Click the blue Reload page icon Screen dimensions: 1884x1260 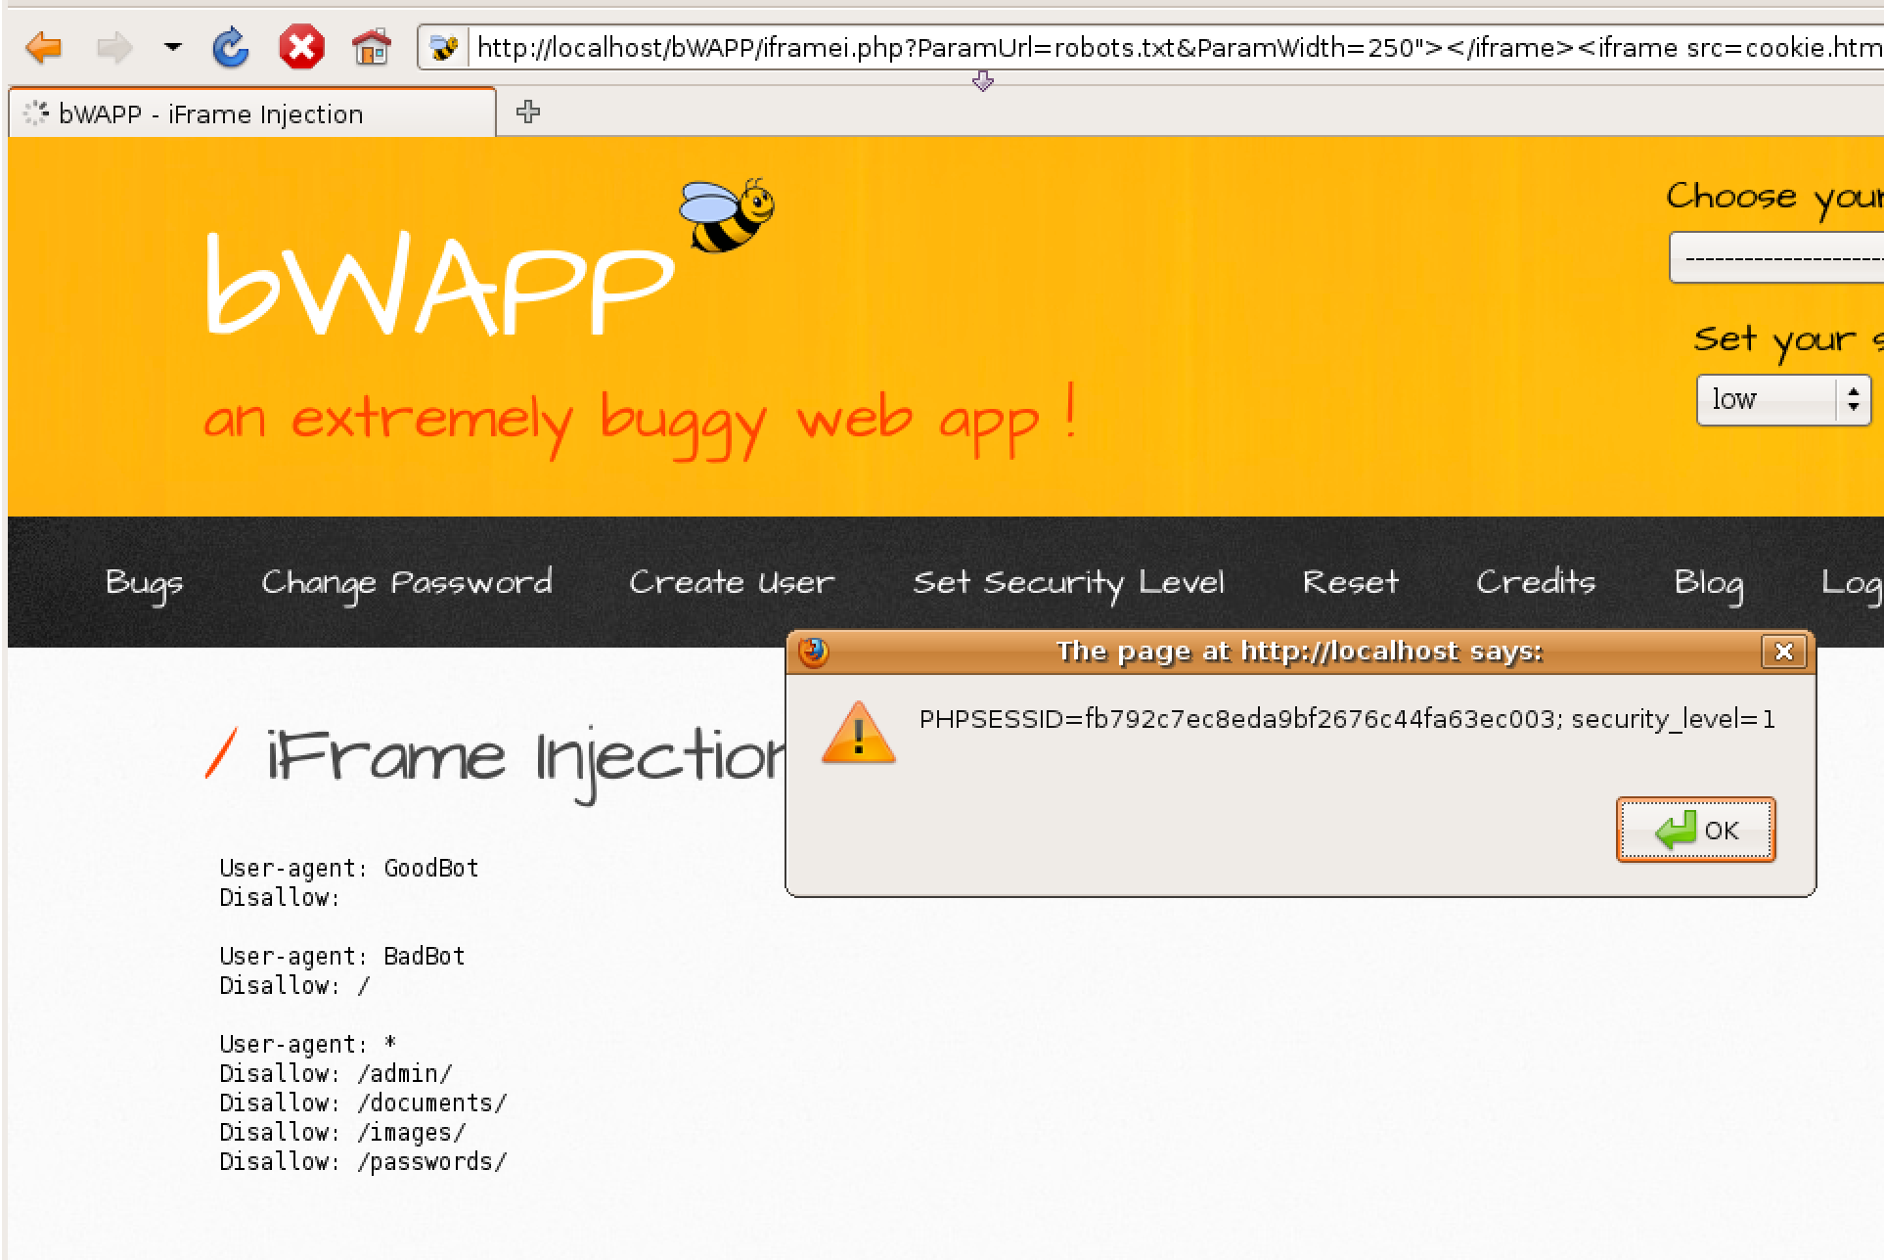click(231, 47)
